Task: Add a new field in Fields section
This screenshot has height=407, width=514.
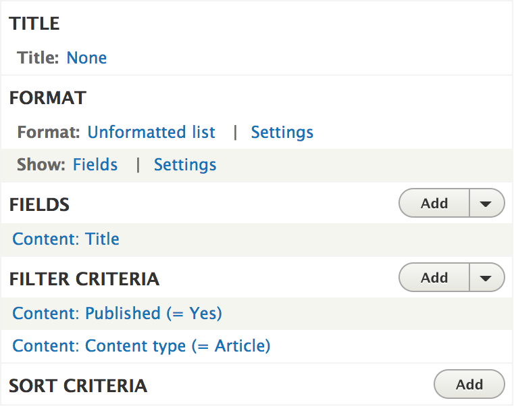Action: tap(434, 203)
